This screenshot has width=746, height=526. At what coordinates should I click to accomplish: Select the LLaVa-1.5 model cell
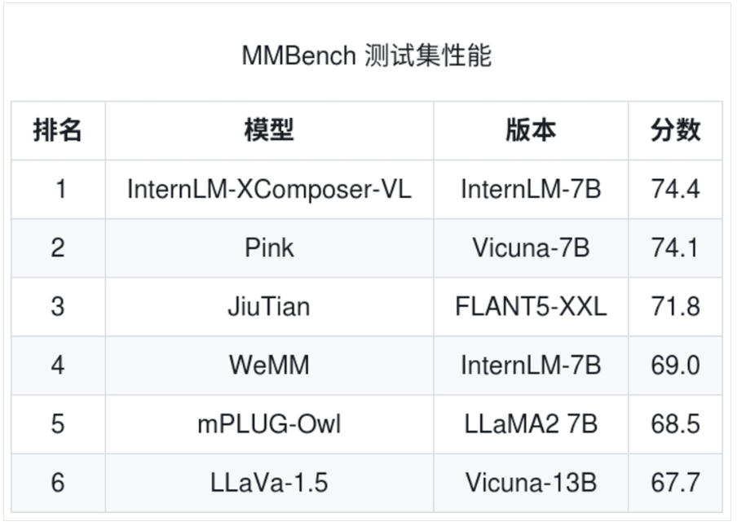click(x=269, y=482)
